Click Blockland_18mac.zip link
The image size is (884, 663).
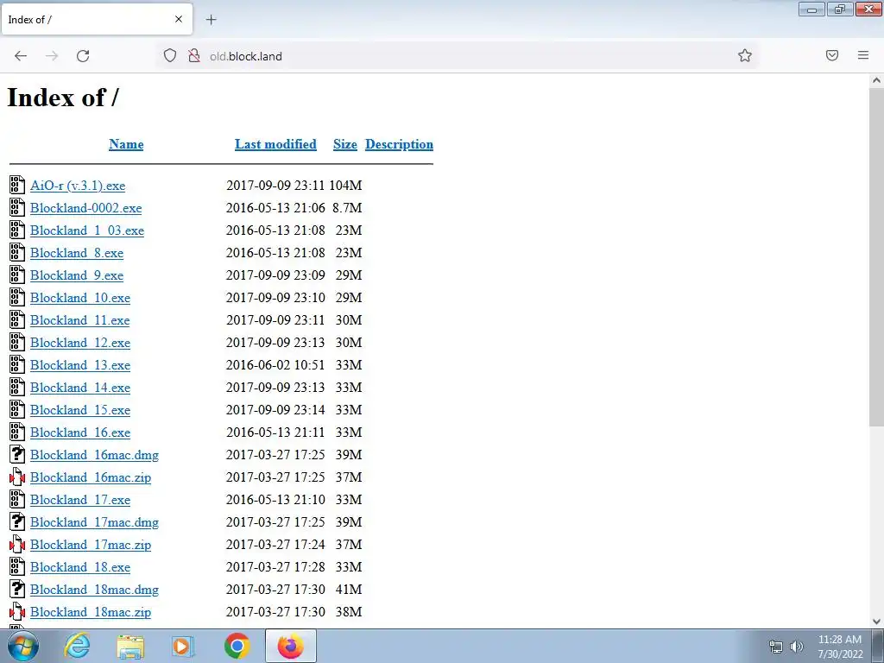point(91,612)
